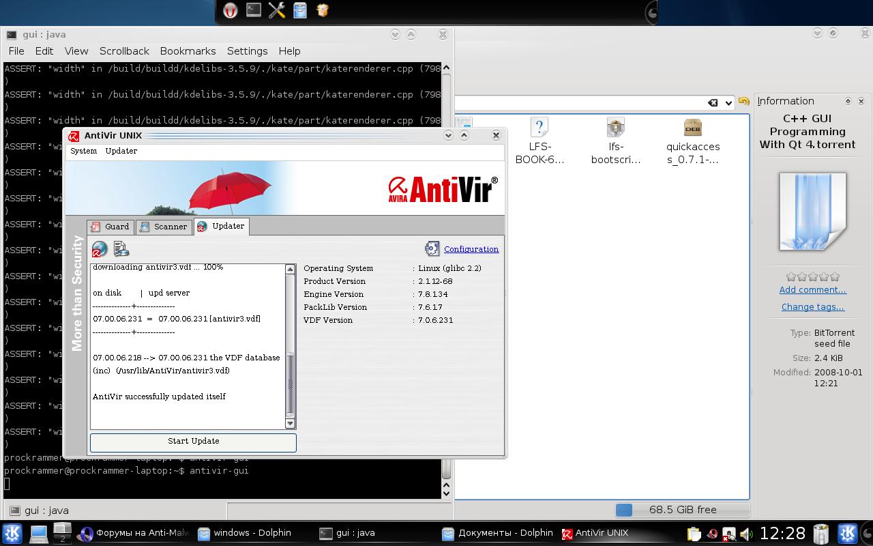This screenshot has height=546, width=873.
Task: Open the Konsole File menu
Action: click(16, 51)
